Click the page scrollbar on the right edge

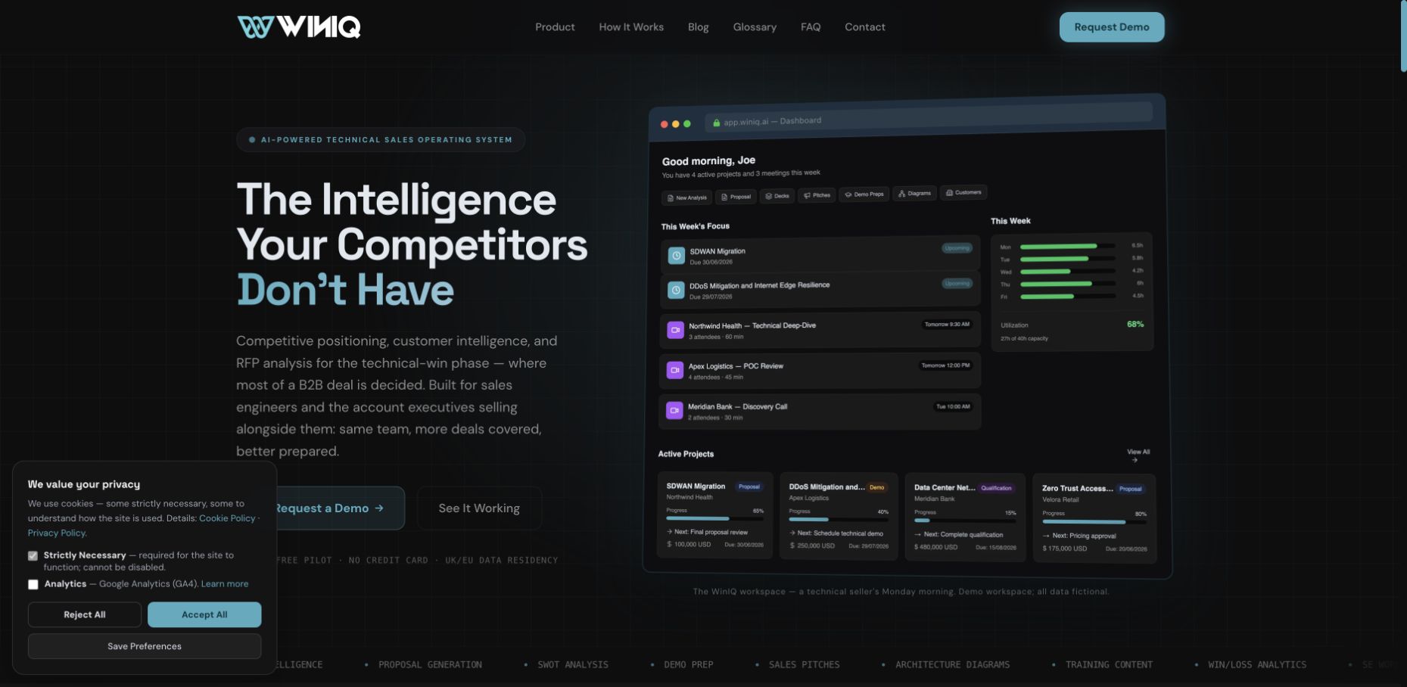(x=1403, y=38)
